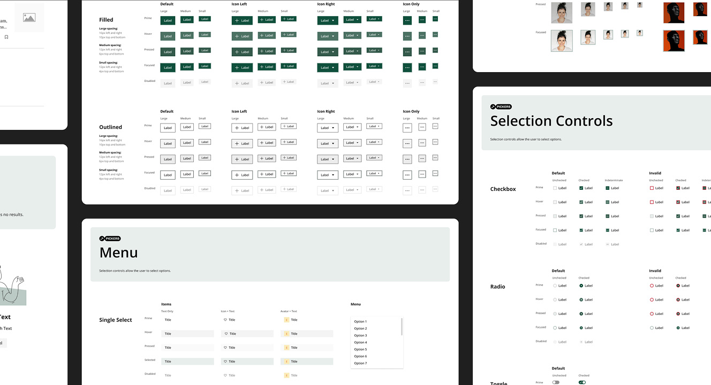Image resolution: width=711 pixels, height=385 pixels.
Task: Open the medium Outlined Pressed Icon Right dropdown button
Action: pyautogui.click(x=351, y=158)
